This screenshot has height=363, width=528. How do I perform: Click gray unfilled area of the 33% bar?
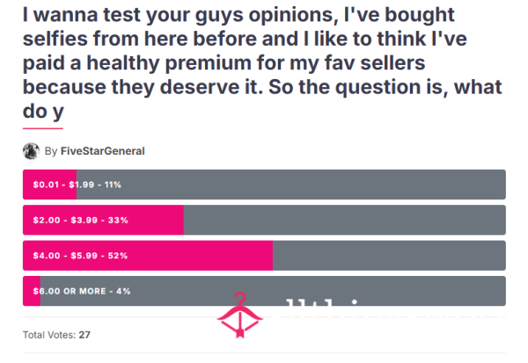click(x=344, y=220)
